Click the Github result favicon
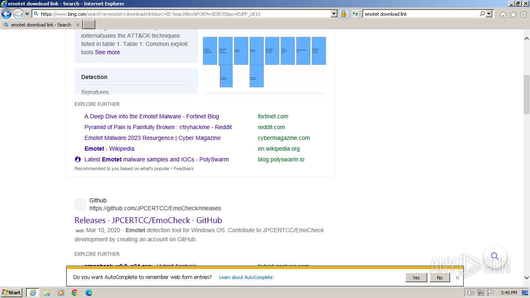This screenshot has width=530, height=298. pos(80,204)
